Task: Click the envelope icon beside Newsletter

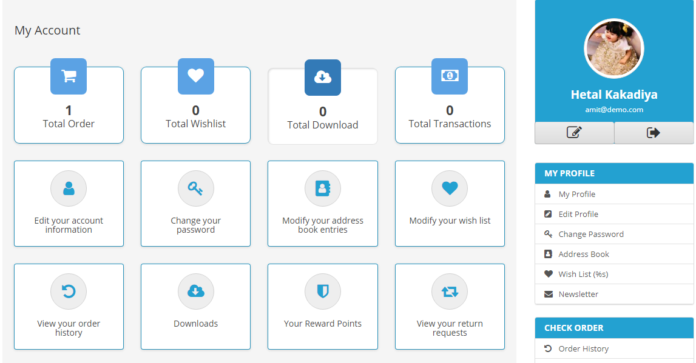Action: (x=549, y=294)
